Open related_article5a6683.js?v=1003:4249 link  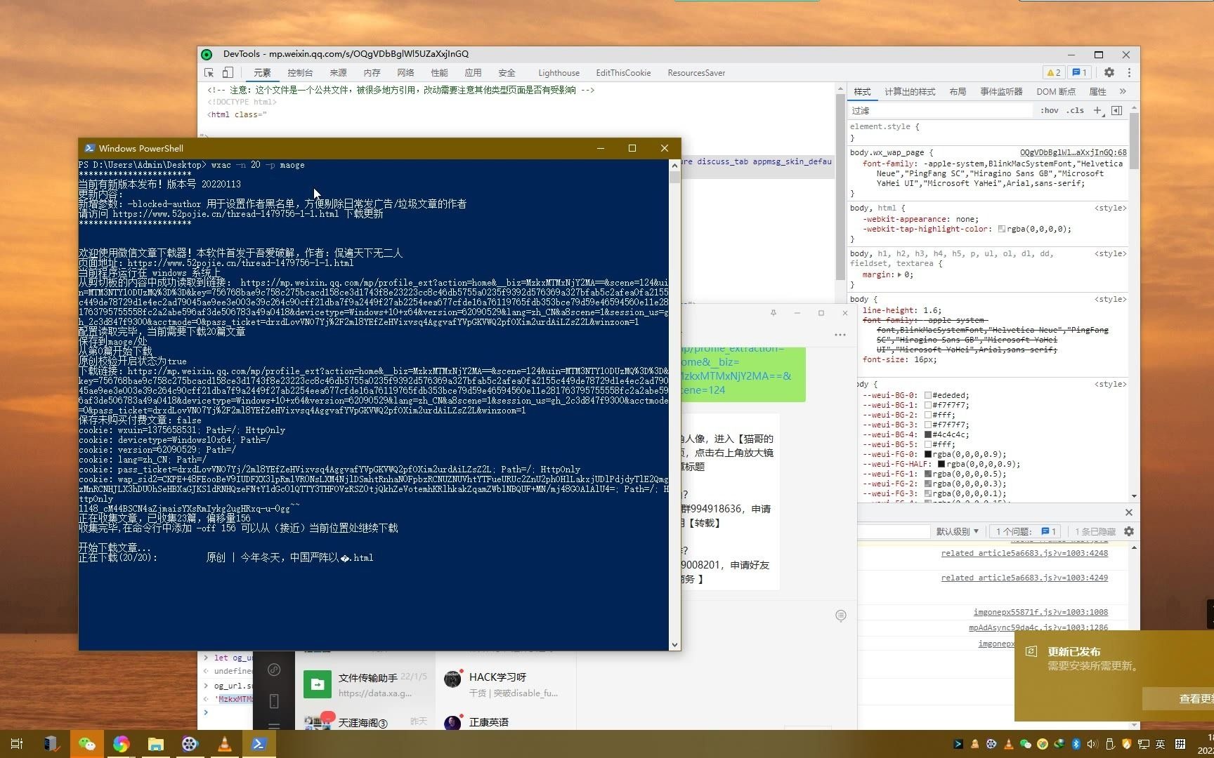click(x=1024, y=578)
